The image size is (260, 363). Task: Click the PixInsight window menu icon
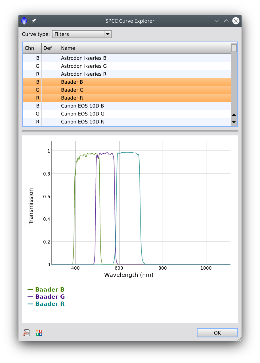pyautogui.click(x=24, y=21)
